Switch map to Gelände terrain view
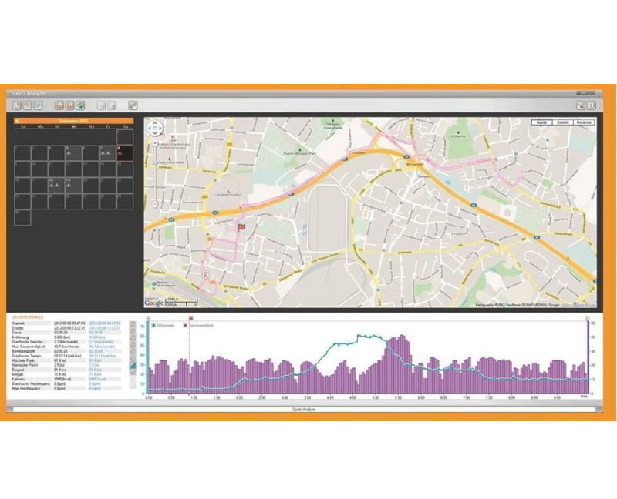The width and height of the screenshot is (617, 499). pos(584,122)
